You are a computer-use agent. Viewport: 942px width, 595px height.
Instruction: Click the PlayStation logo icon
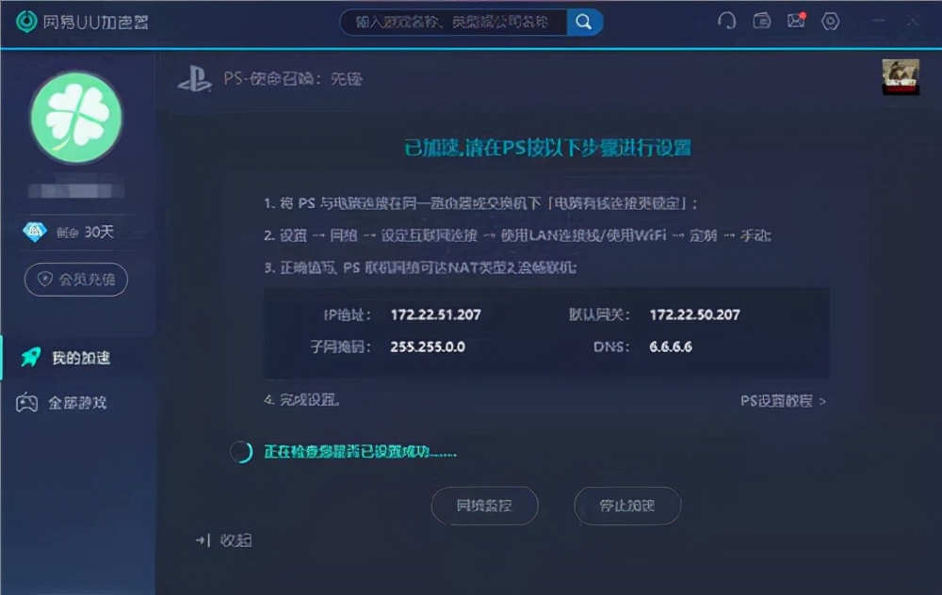click(x=195, y=79)
